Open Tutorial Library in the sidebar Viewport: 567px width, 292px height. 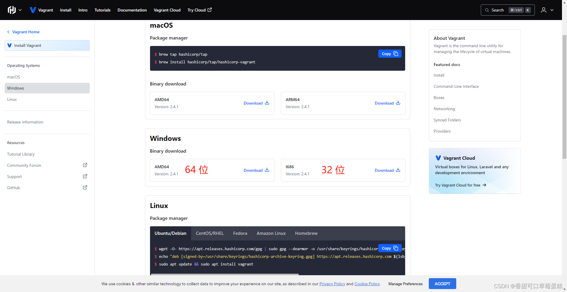pyautogui.click(x=21, y=154)
